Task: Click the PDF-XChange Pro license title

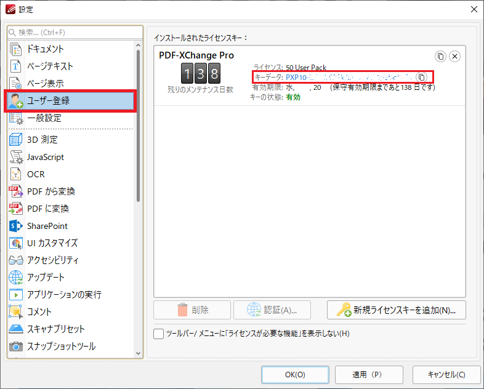Action: [196, 55]
